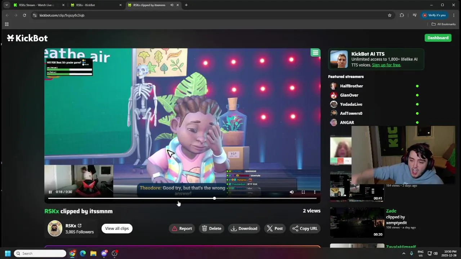This screenshot has width=461, height=259.
Task: Mute the clip player volume icon
Action: (292, 192)
